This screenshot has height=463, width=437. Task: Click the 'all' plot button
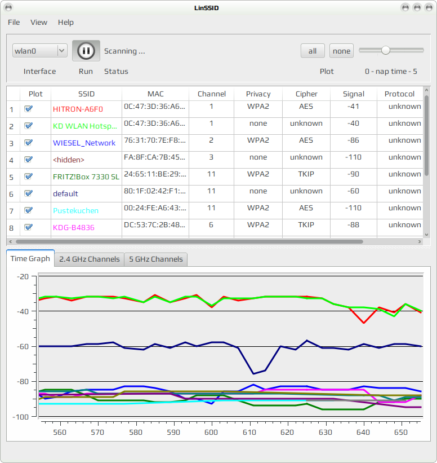(x=313, y=51)
